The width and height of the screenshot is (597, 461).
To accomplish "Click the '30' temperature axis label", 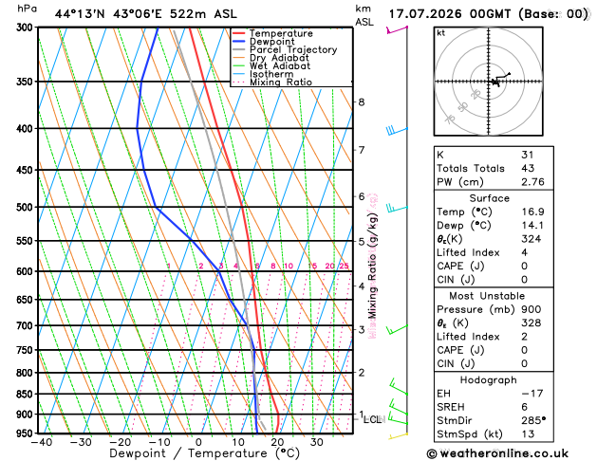I will (x=316, y=442).
